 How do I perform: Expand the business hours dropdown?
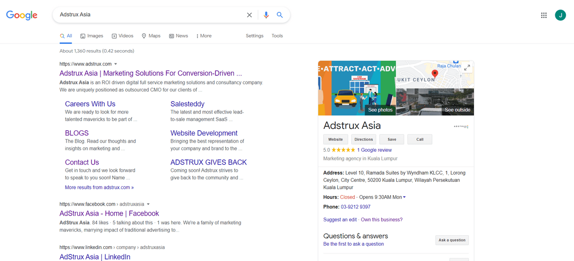pos(404,197)
